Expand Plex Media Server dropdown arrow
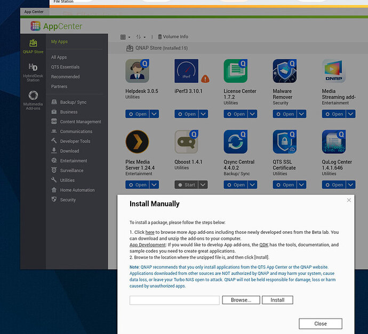Viewport: 368px width, 334px height. tap(154, 185)
